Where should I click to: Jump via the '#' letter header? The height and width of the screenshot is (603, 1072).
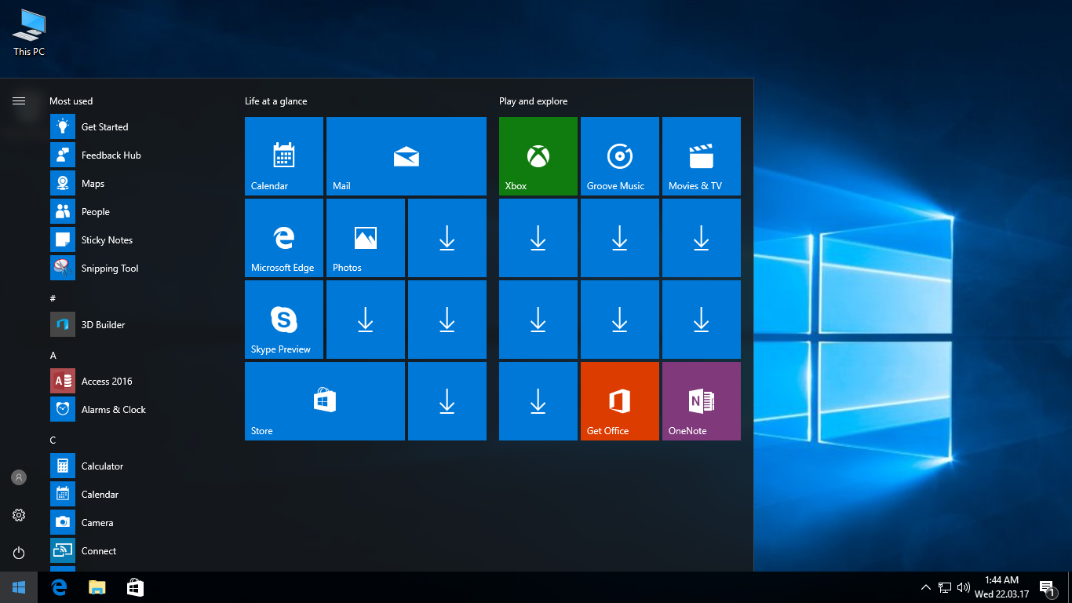pos(53,298)
